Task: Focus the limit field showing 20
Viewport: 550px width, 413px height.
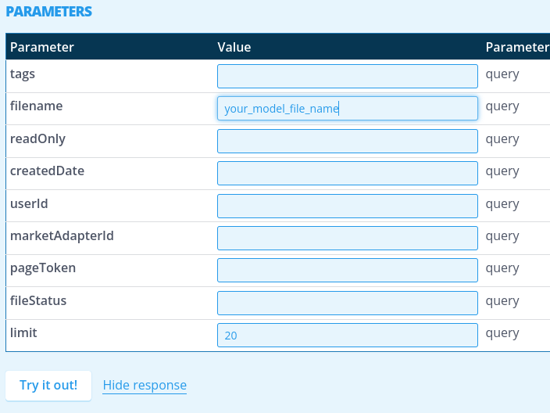Action: click(347, 335)
